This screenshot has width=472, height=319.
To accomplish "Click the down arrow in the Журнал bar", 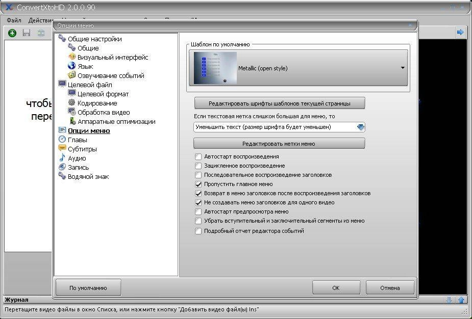I will pyautogui.click(x=449, y=300).
